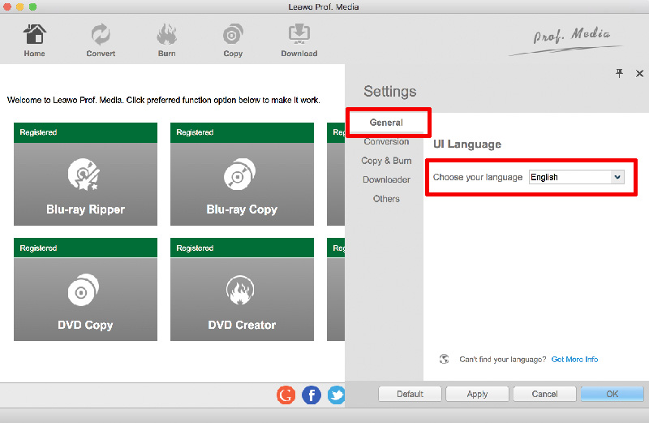The width and height of the screenshot is (649, 423).
Task: Follow the Get More Info link
Action: coord(574,359)
